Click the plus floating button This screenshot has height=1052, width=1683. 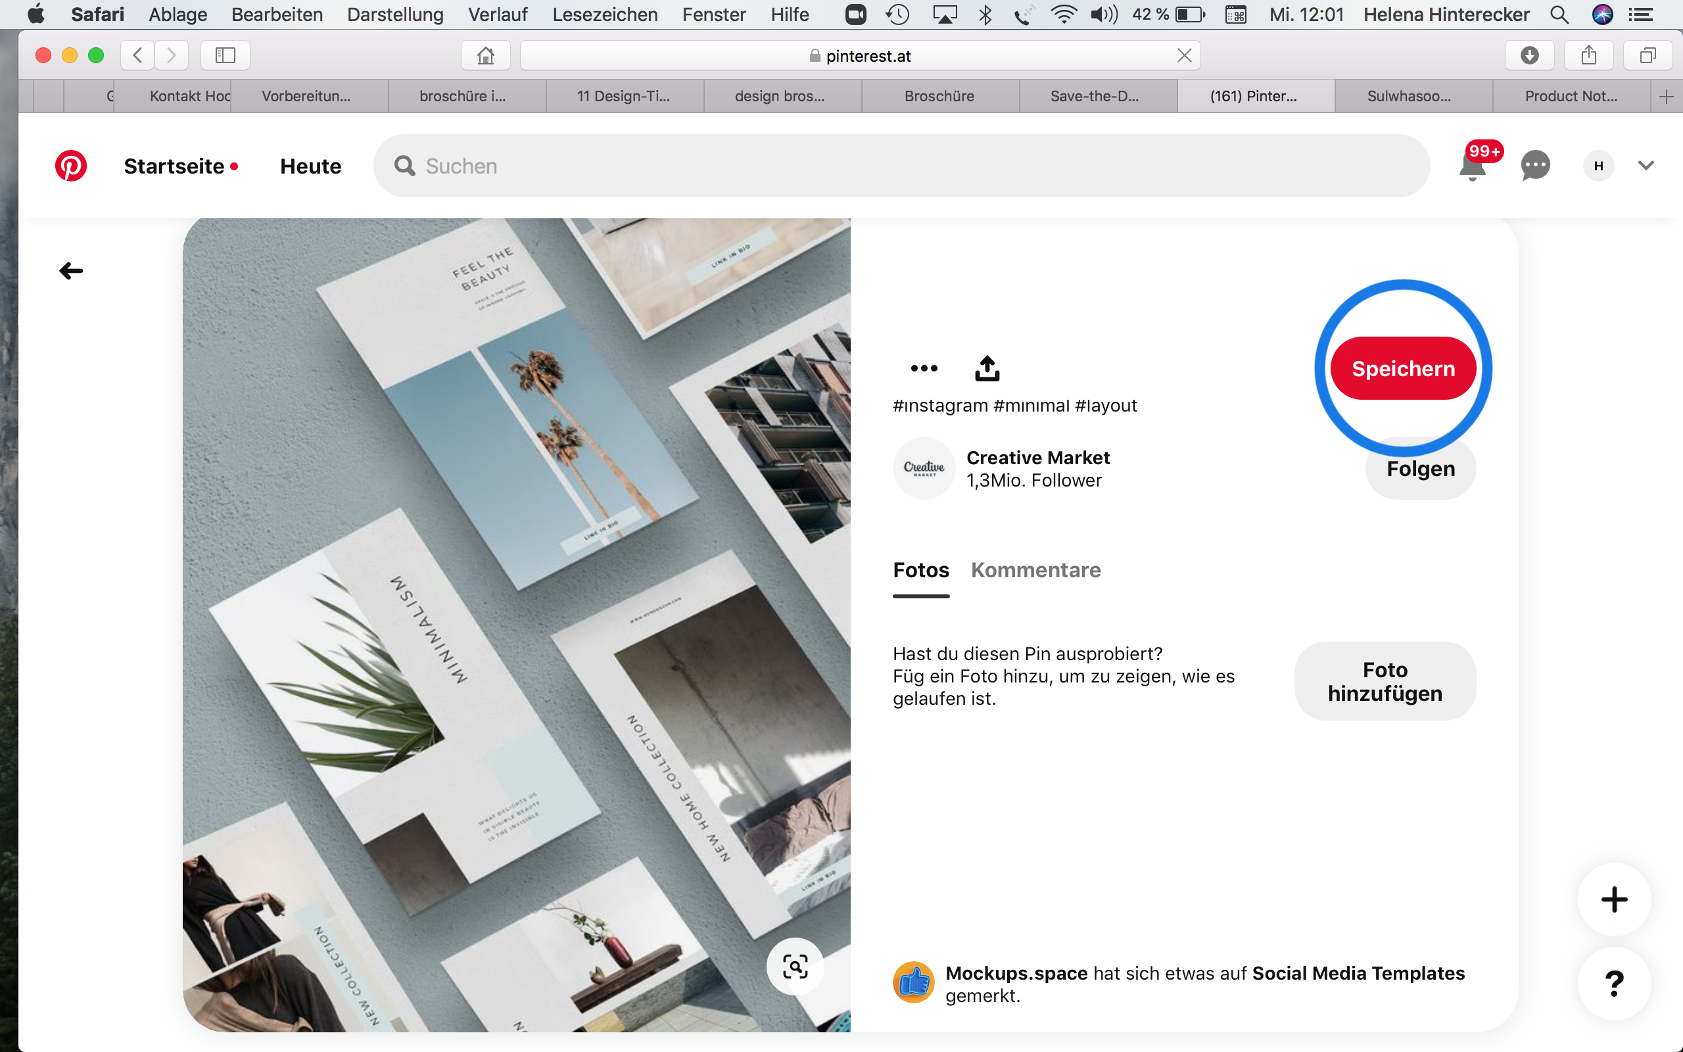click(x=1613, y=899)
